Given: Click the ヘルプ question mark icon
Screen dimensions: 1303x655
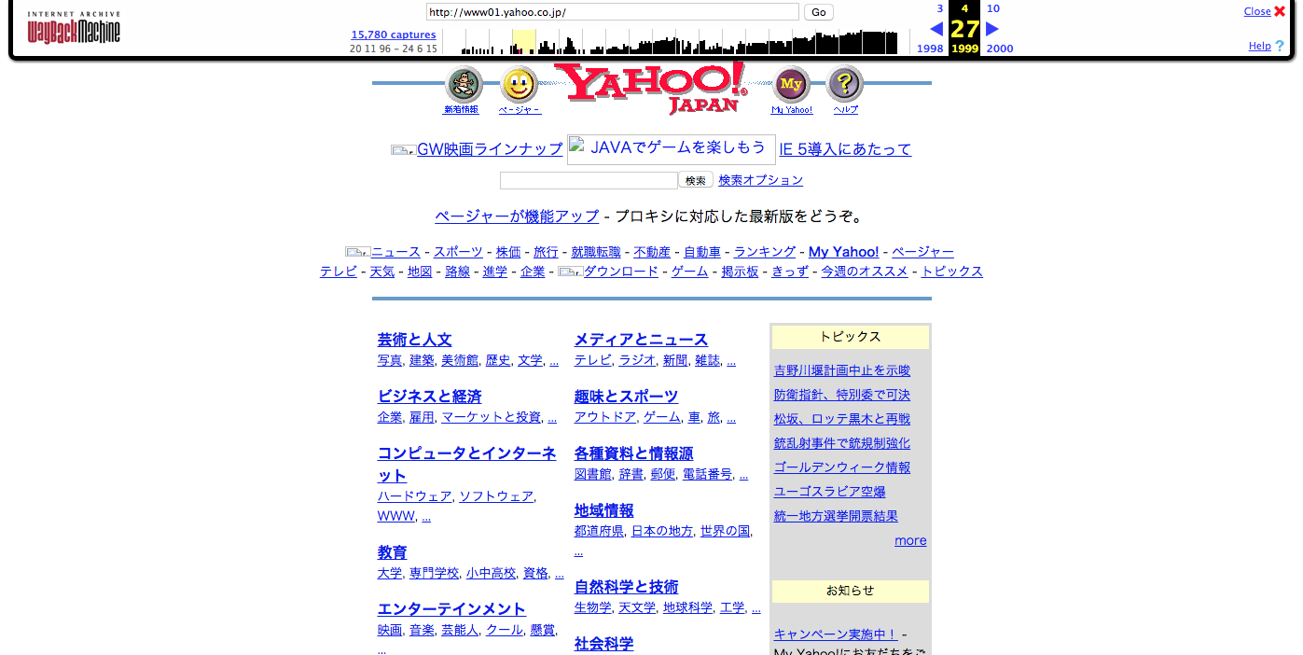Looking at the screenshot, I should coord(845,85).
